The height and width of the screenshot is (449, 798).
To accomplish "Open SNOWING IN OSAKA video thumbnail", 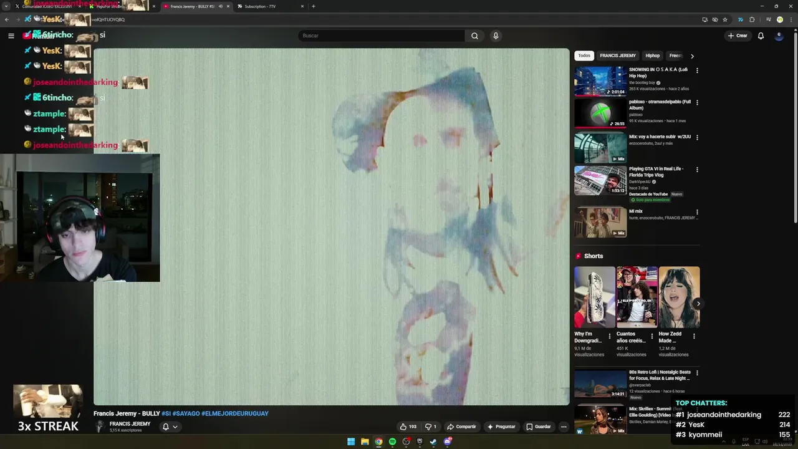I will pyautogui.click(x=600, y=81).
